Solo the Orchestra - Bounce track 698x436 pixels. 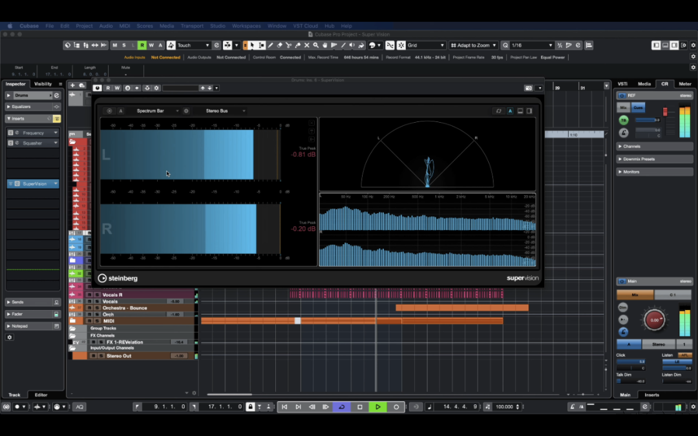coord(97,308)
